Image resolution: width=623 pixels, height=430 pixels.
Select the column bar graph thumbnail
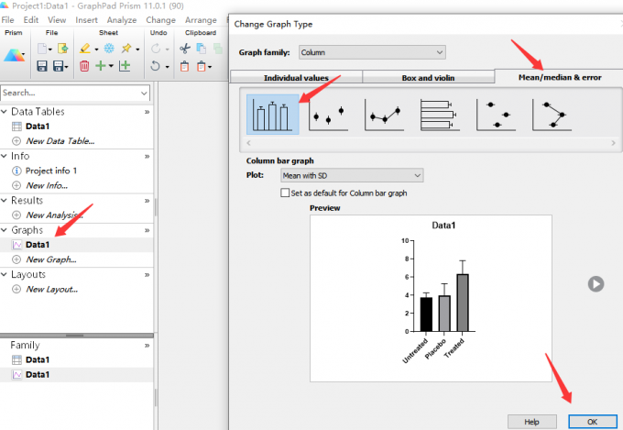(273, 115)
